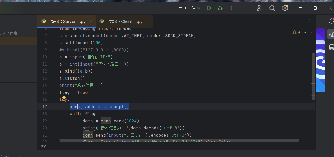334x157 pixels.
Task: Close the 实验3（Server）.py tab
Action: click(x=91, y=21)
